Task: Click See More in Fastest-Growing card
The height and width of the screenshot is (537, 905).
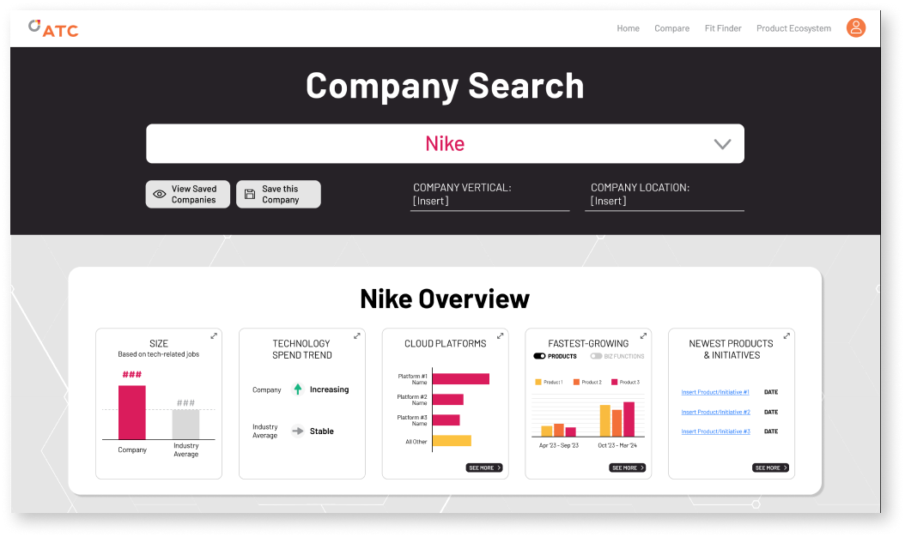Action: (628, 468)
